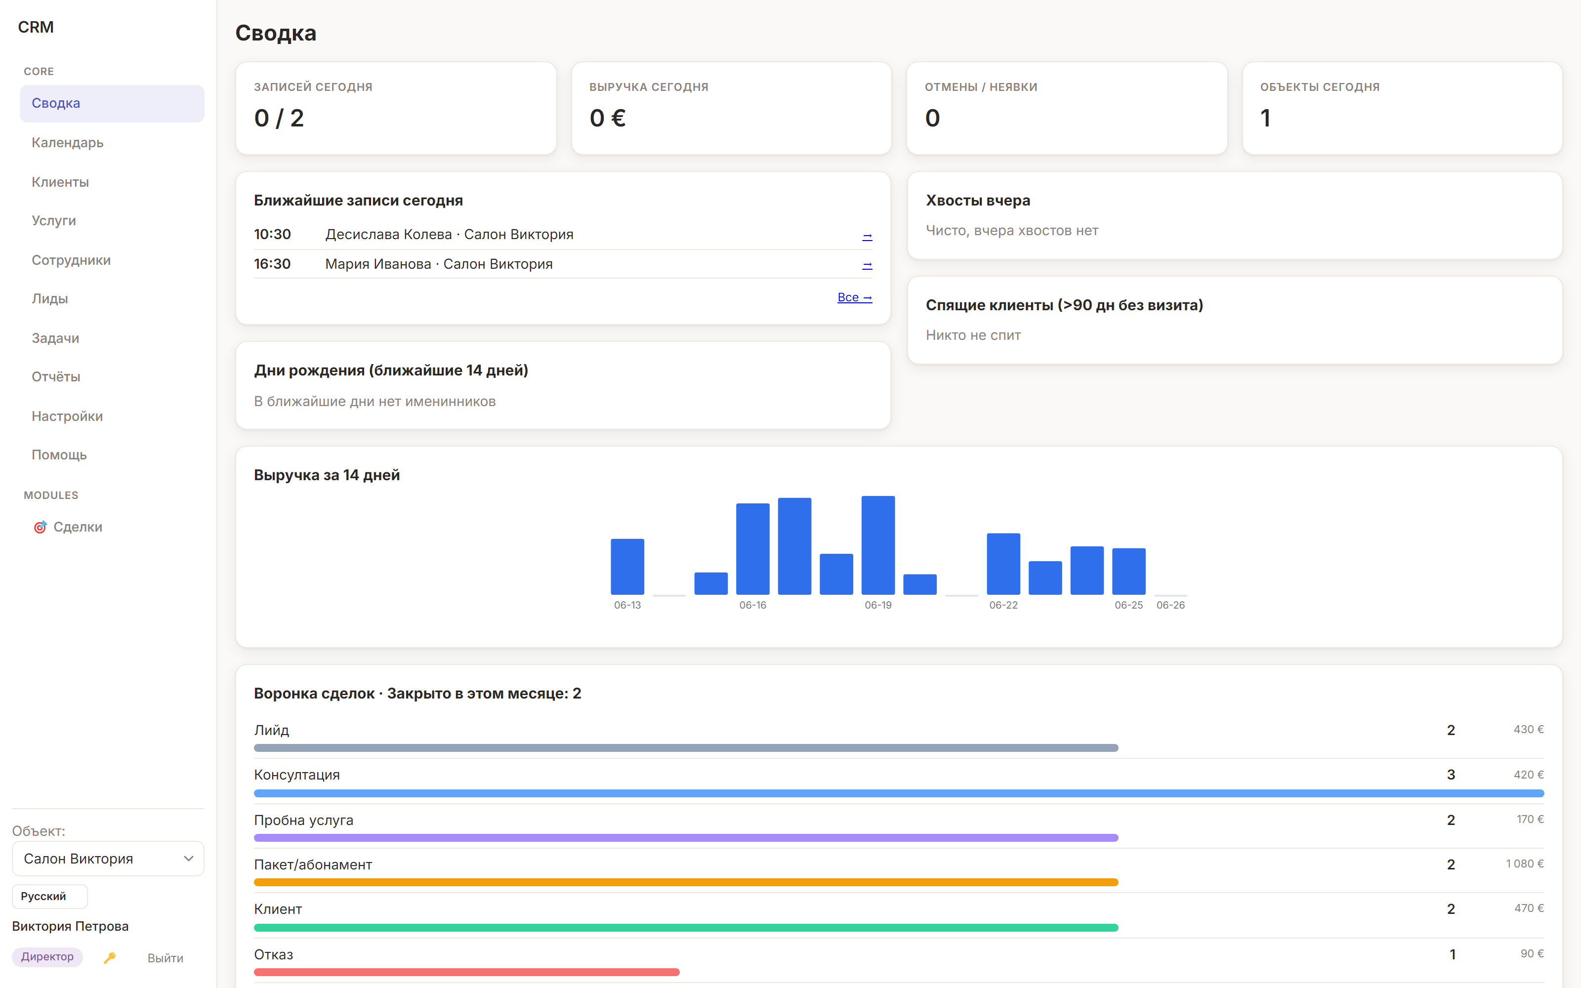Click the revenue bar above 06-22

[x=1003, y=564]
